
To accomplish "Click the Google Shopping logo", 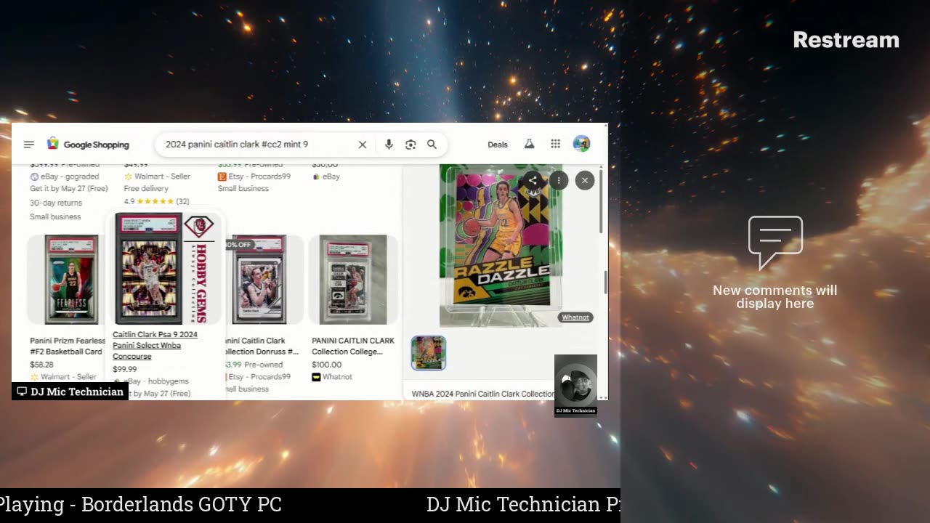I will pos(88,145).
